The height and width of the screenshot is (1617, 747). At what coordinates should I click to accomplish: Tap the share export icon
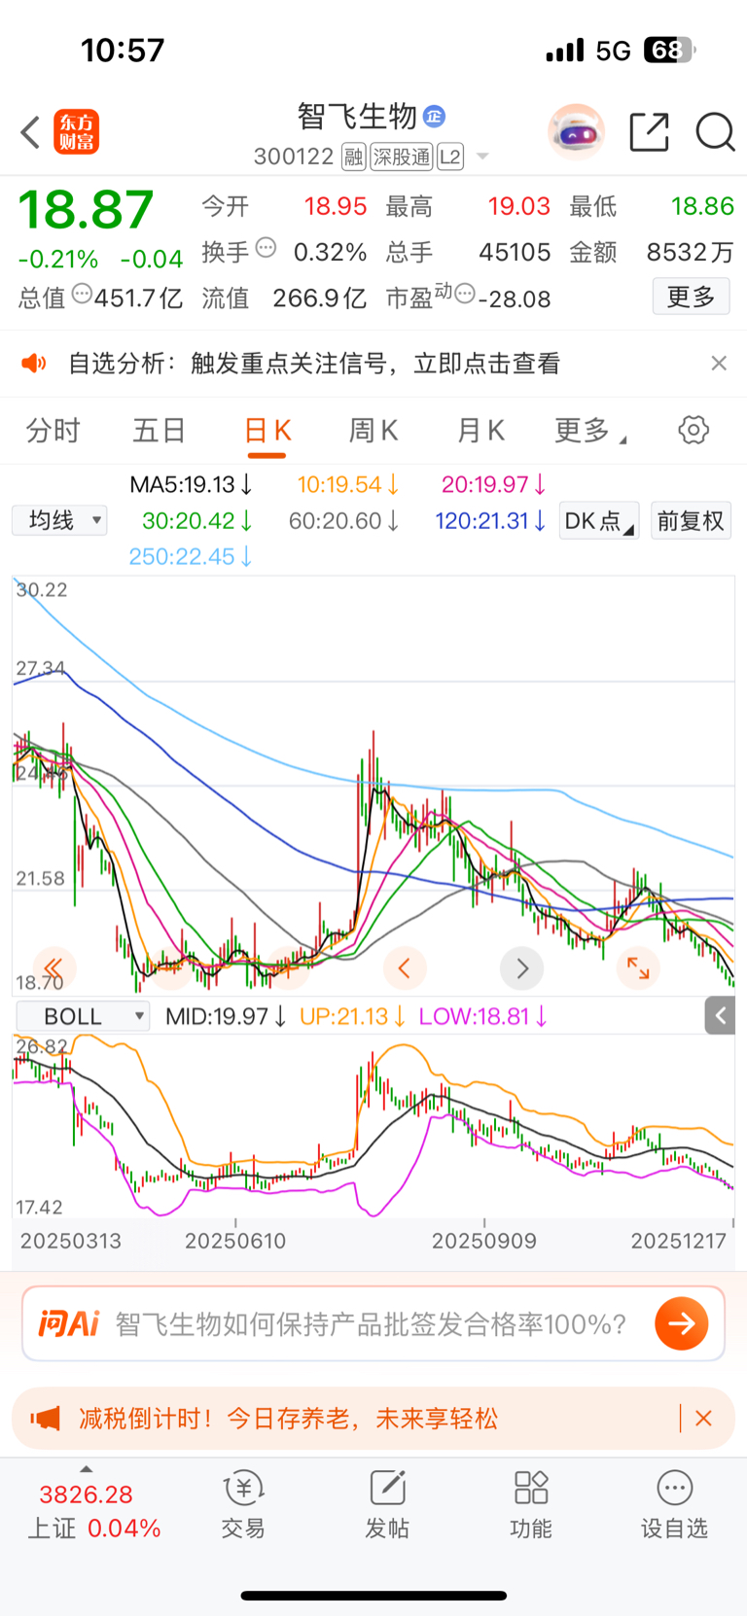tap(649, 132)
